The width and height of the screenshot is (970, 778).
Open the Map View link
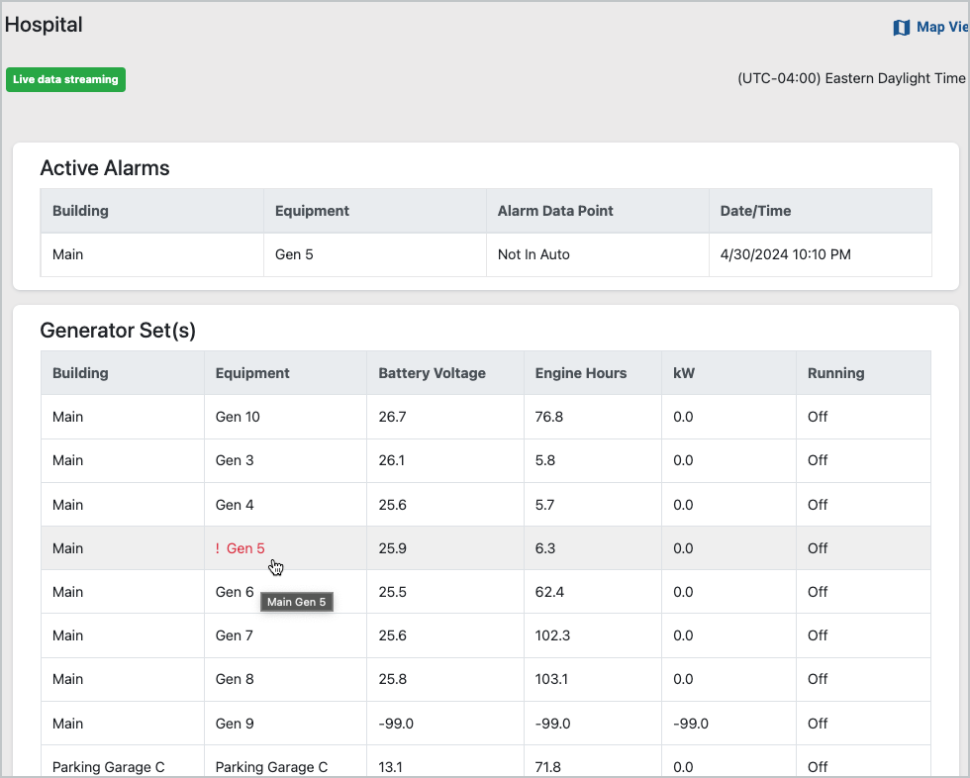(x=940, y=28)
